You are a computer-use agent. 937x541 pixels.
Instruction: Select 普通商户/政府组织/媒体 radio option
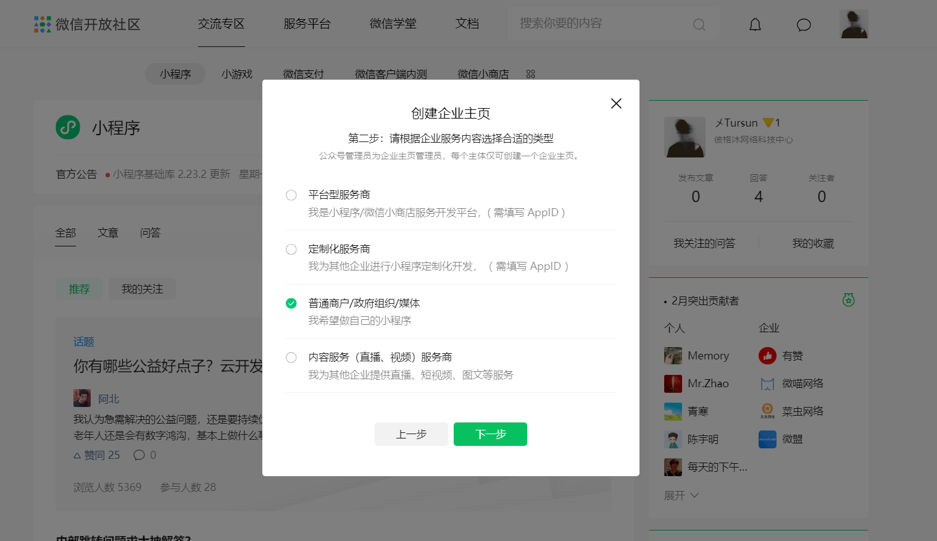(x=291, y=303)
